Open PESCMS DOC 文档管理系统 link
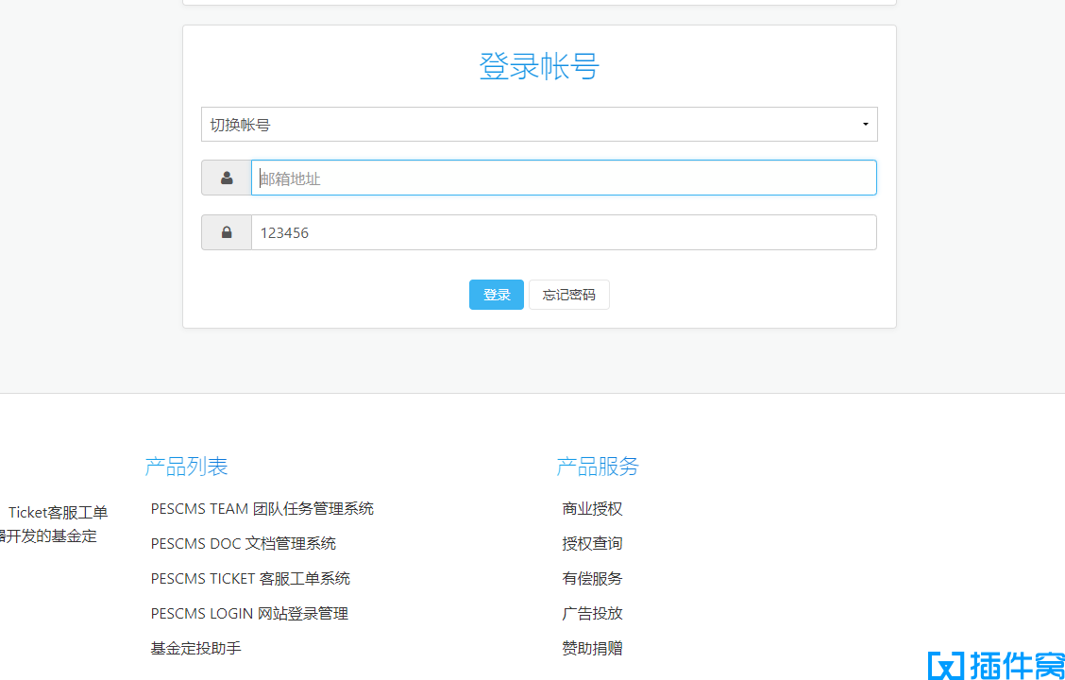Screen dimensions: 1065x680 pyautogui.click(x=244, y=543)
